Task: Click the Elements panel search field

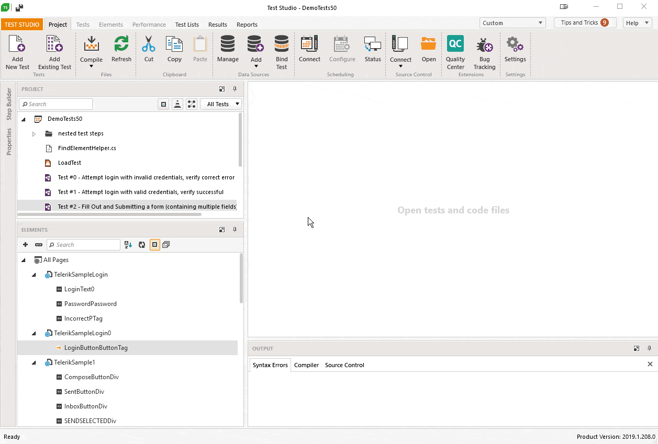Action: 84,245
